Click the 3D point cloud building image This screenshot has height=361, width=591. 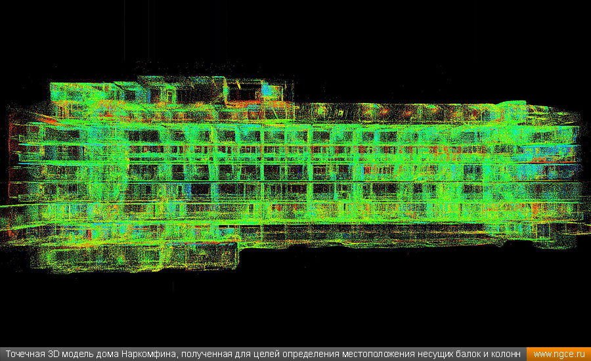point(295,173)
